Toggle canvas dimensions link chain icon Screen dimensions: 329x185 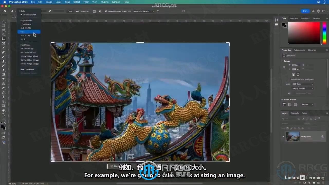coord(284,67)
